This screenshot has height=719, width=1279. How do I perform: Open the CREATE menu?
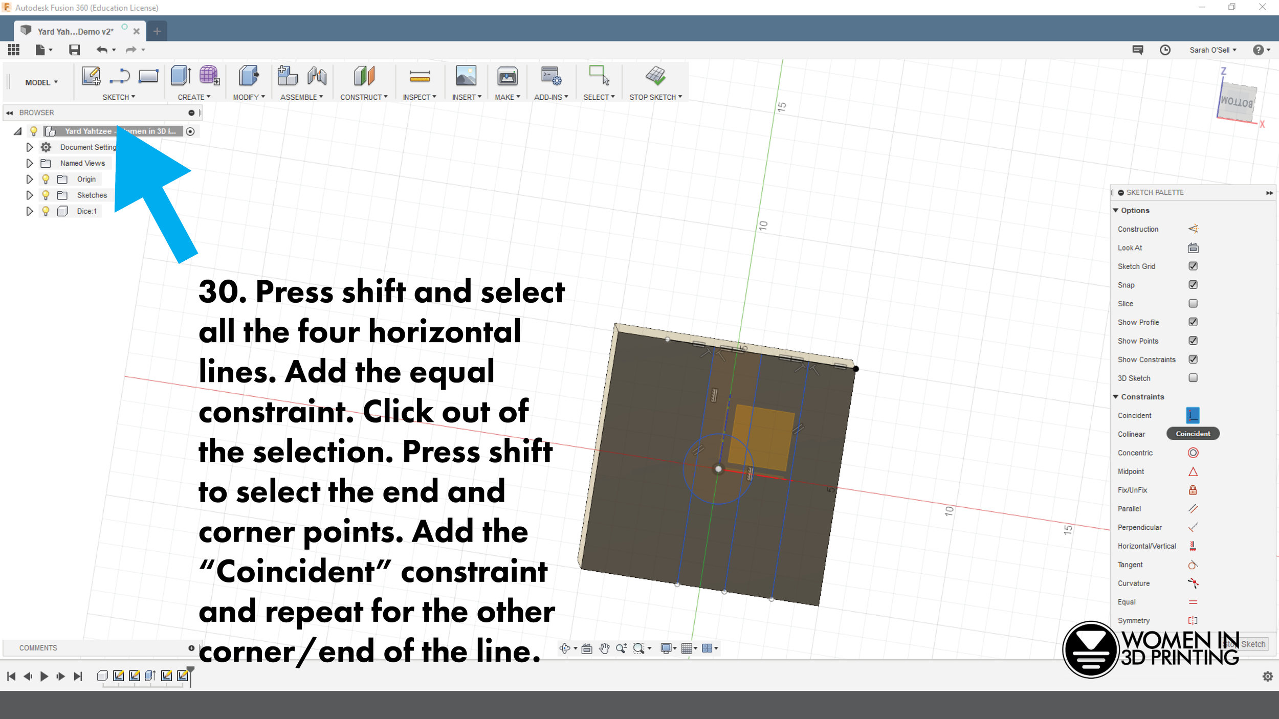[194, 97]
